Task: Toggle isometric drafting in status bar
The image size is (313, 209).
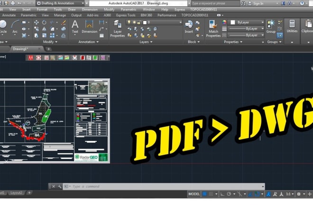Action: [240, 194]
